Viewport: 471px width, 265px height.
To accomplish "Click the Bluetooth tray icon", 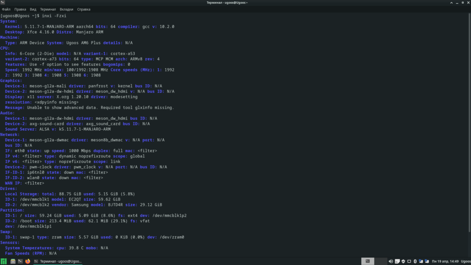I will pos(415,261).
